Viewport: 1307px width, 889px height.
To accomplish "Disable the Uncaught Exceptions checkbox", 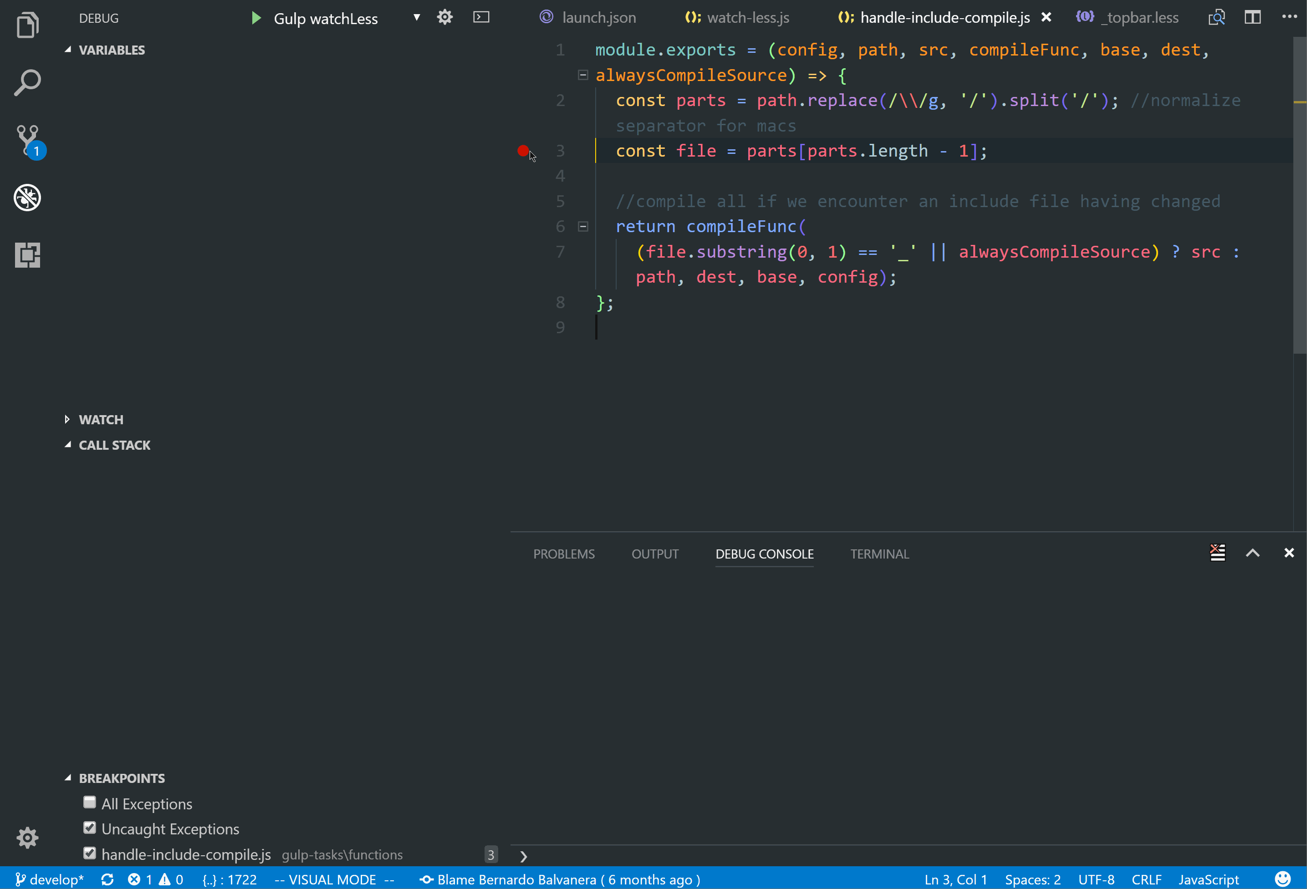I will [89, 828].
